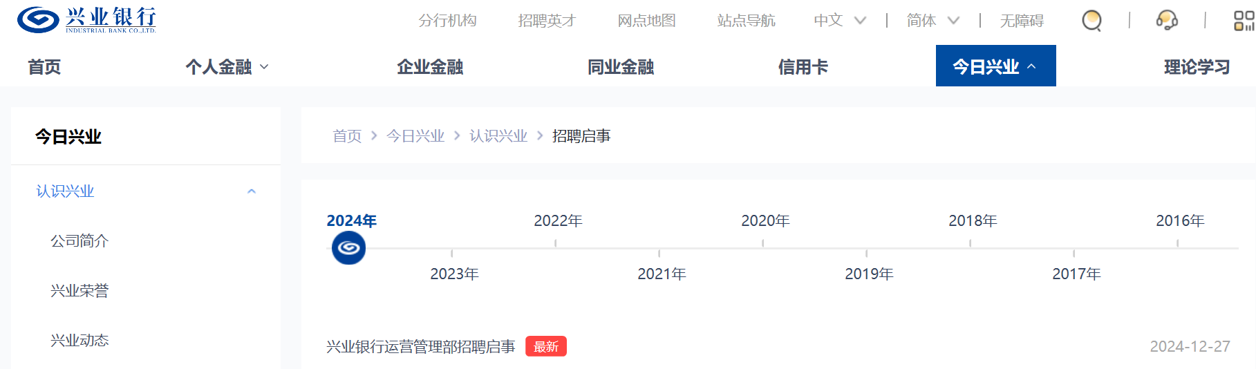Screen dimensions: 1256x369
Task: Select 2018年 on the timeline
Action: [973, 221]
